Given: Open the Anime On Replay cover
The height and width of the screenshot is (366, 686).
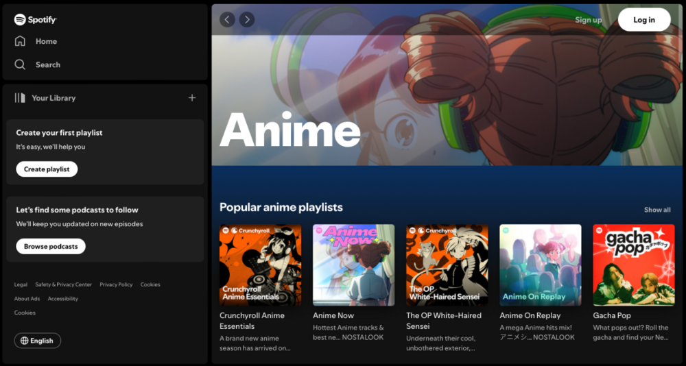Looking at the screenshot, I should pos(540,265).
